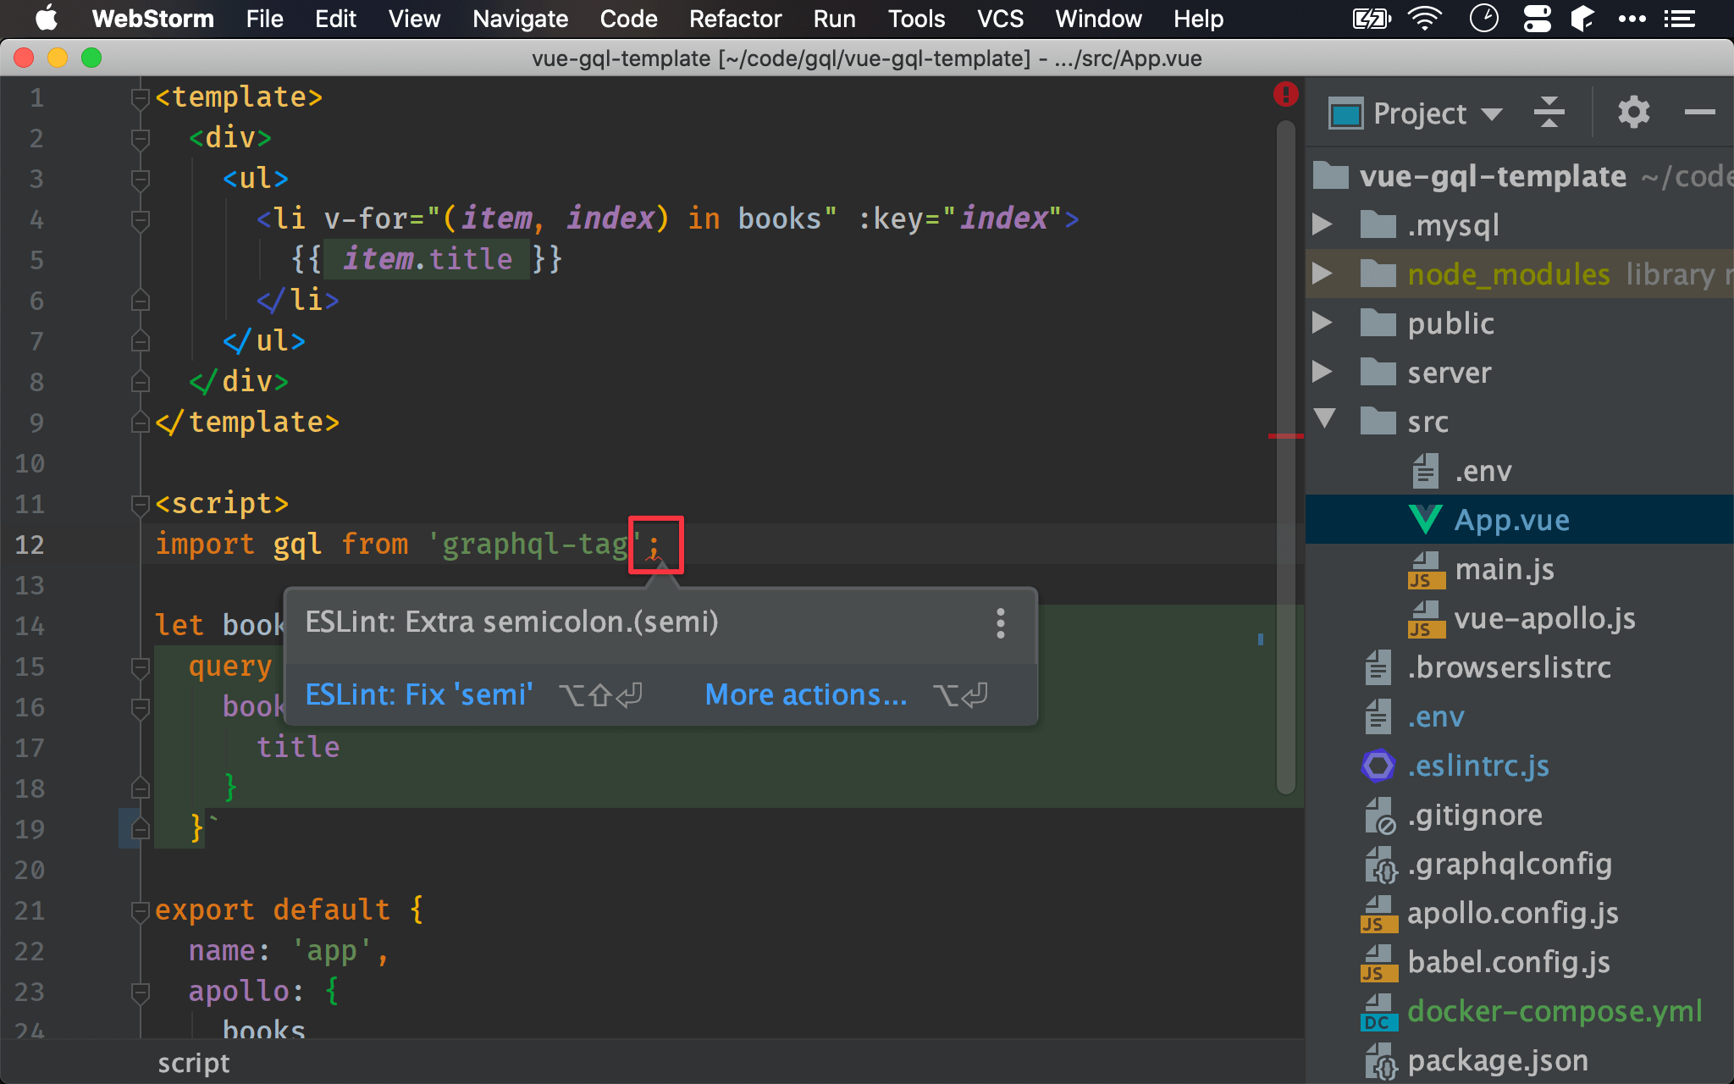Image resolution: width=1734 pixels, height=1084 pixels.
Task: Open the VCS menu
Action: (x=999, y=19)
